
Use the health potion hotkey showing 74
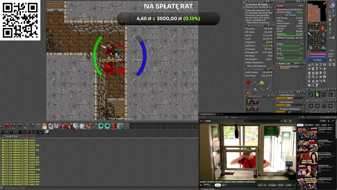point(6,126)
